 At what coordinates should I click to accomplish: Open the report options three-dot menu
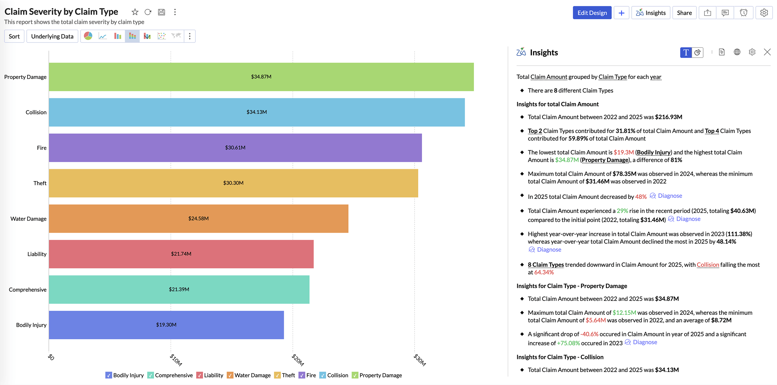click(175, 12)
